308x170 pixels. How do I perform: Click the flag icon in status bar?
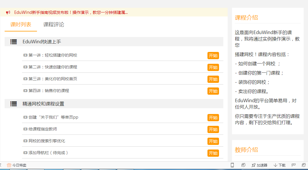[x=294, y=165]
